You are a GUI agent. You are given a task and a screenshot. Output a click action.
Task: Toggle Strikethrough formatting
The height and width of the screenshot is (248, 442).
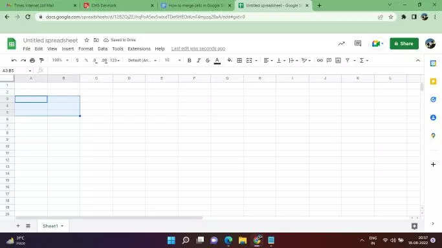[208, 61]
